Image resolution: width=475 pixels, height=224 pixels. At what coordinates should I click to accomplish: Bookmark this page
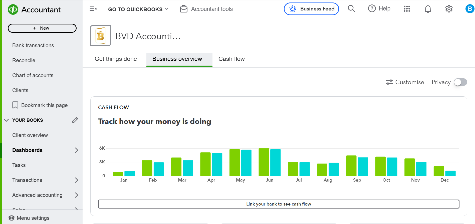coord(40,105)
